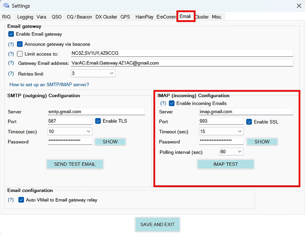Show the SMTP password
The height and width of the screenshot is (234, 305).
point(110,142)
